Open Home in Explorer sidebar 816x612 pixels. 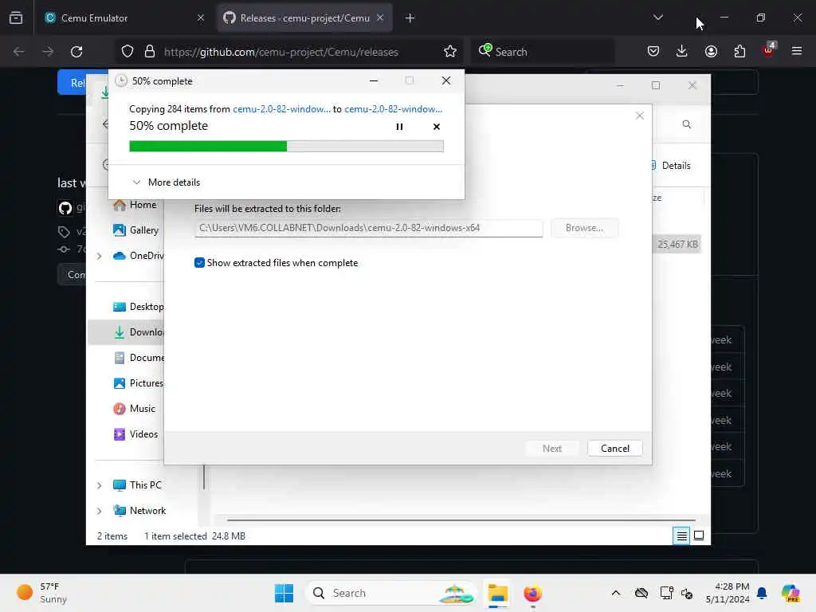click(x=135, y=205)
